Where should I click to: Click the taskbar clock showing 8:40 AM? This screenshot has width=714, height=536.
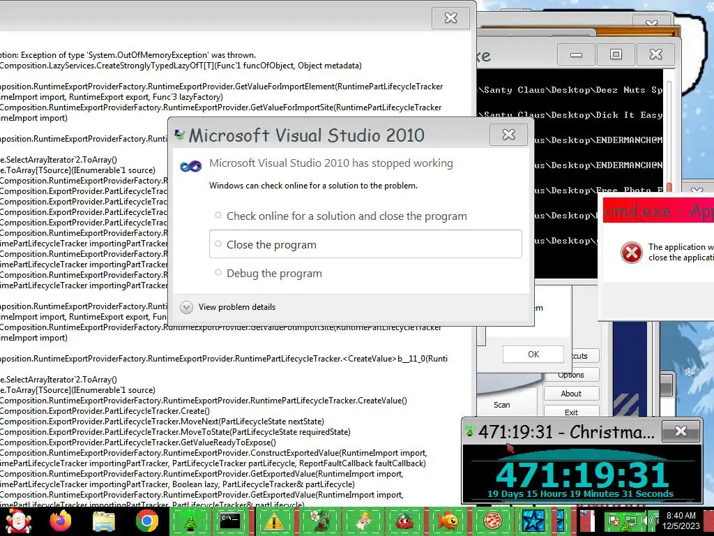681,521
